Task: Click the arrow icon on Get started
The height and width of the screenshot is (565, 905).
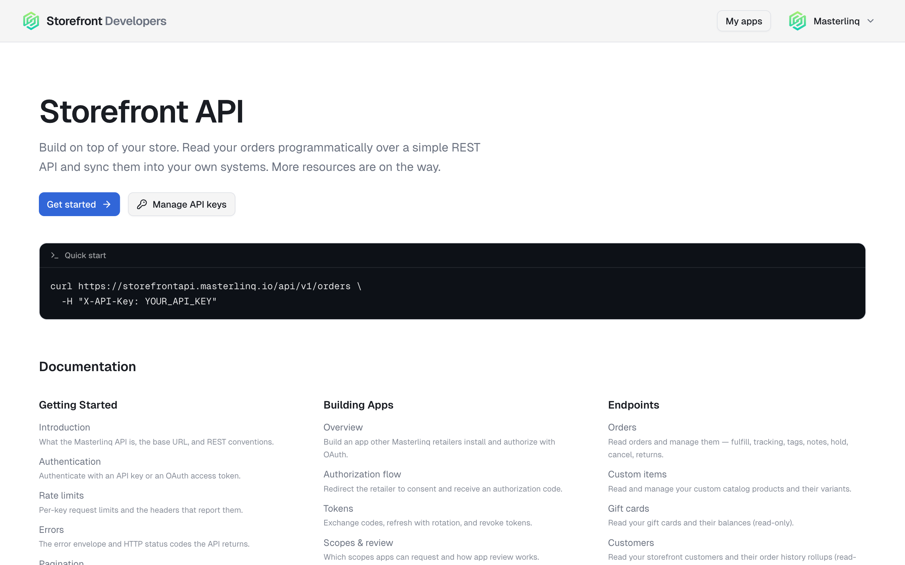Action: 107,204
